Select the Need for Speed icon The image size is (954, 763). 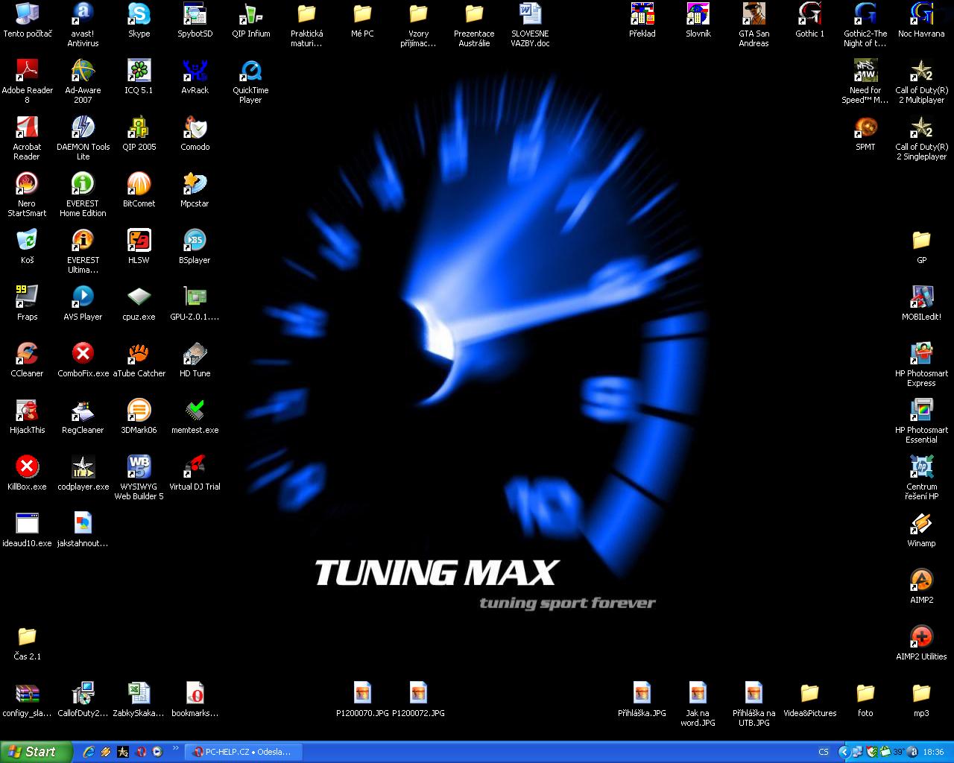[865, 71]
